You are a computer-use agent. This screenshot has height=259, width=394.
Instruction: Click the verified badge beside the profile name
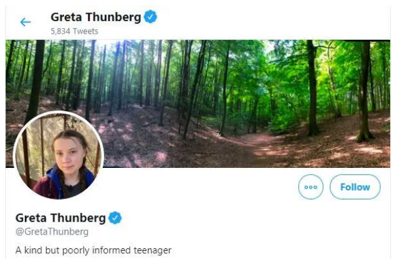tap(115, 218)
